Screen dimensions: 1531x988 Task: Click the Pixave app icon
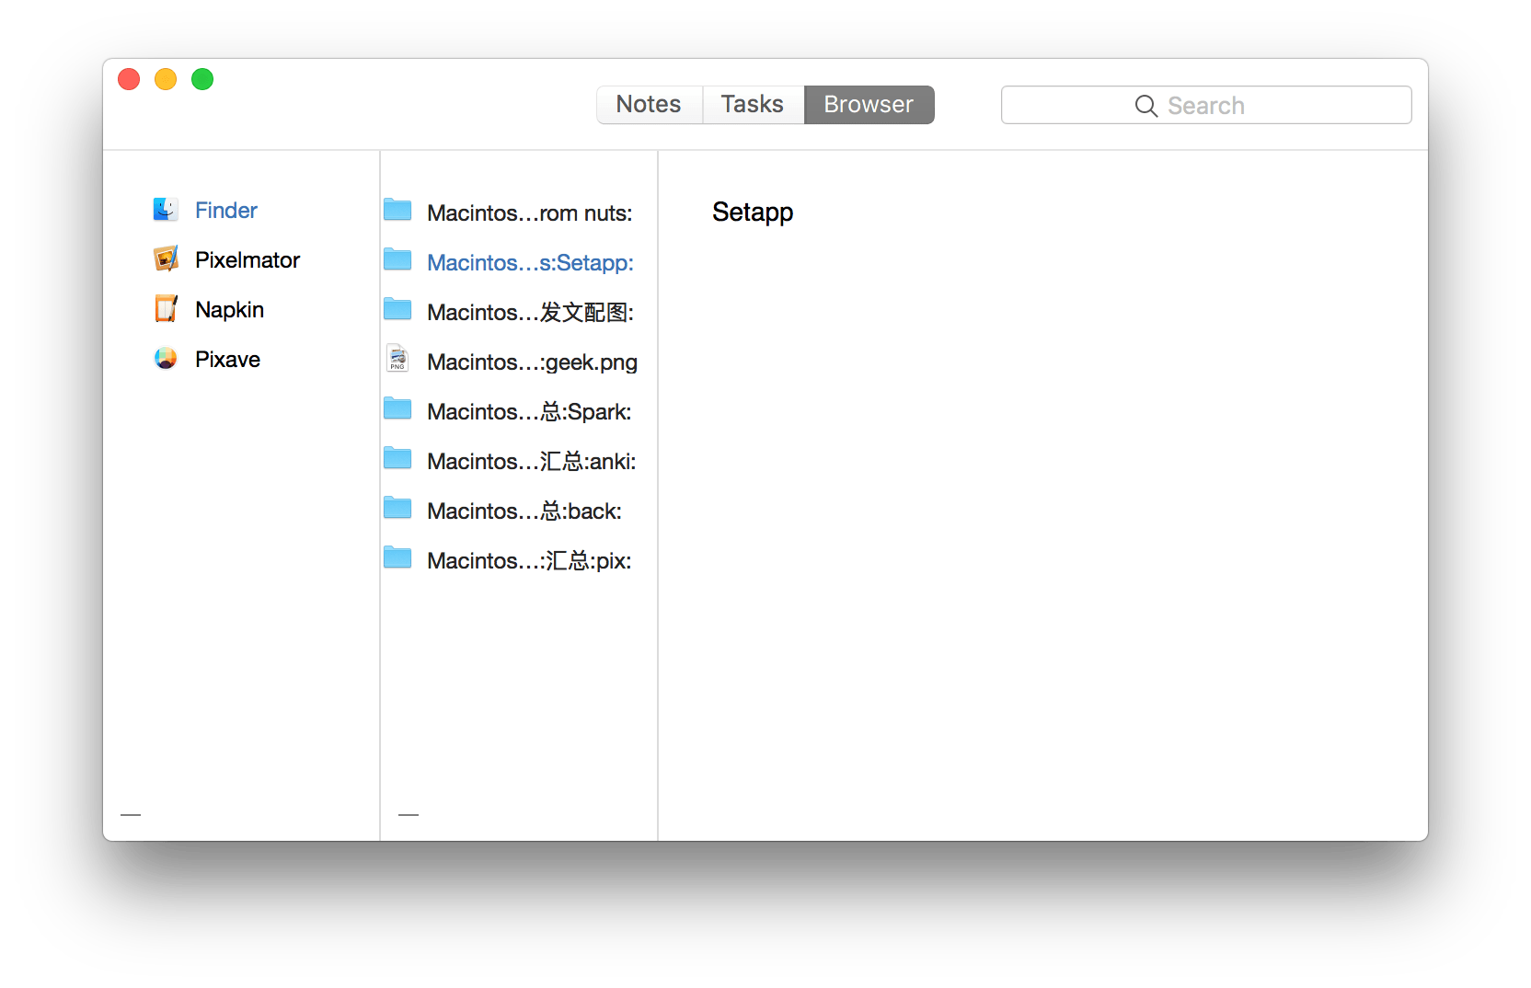click(166, 359)
